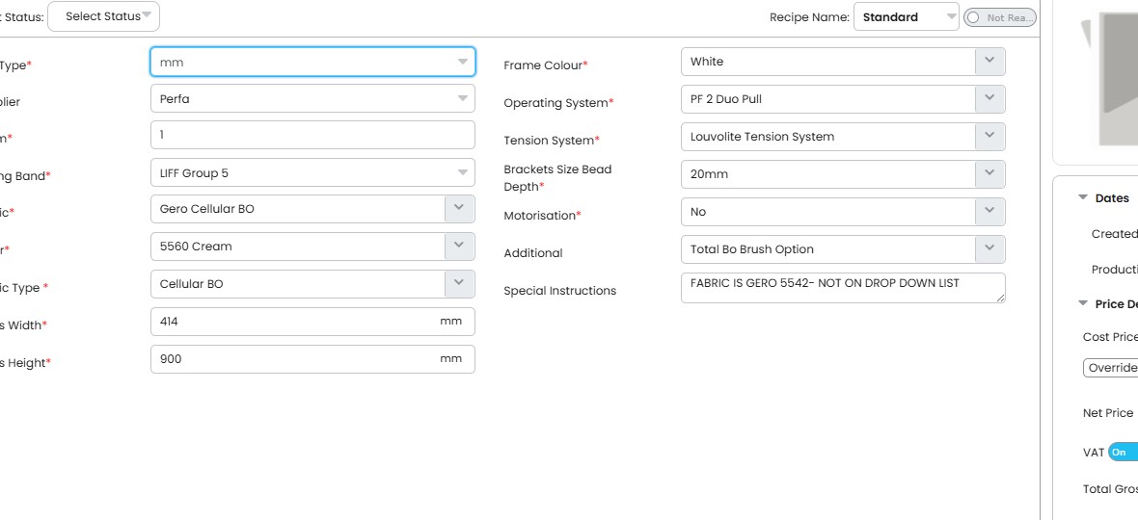Open the Select Status dropdown
Viewport: 1138px width, 520px height.
pyautogui.click(x=104, y=16)
